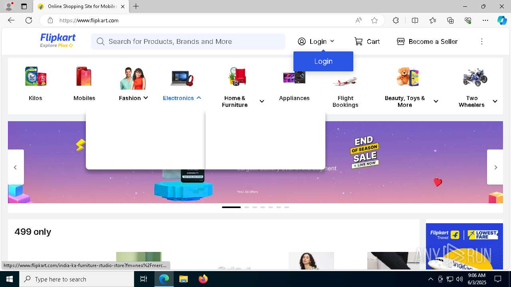Viewport: 511px width, 287px height.
Task: Open the Flipkart Travel Lowest Fare ad
Action: (x=464, y=246)
